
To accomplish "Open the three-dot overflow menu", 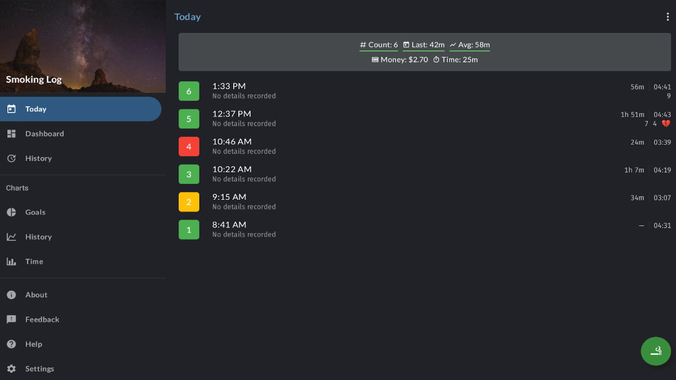I will 668,17.
